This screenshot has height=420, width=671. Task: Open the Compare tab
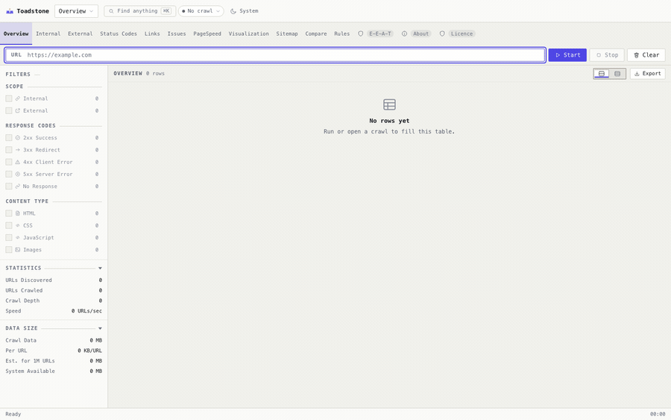tap(316, 34)
